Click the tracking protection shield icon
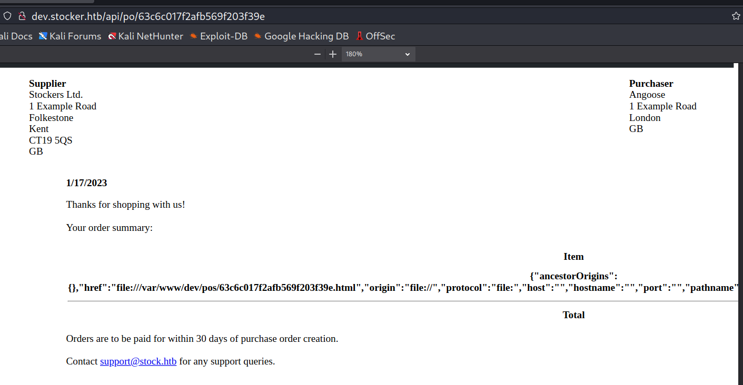Viewport: 743px width, 385px height. click(x=7, y=16)
